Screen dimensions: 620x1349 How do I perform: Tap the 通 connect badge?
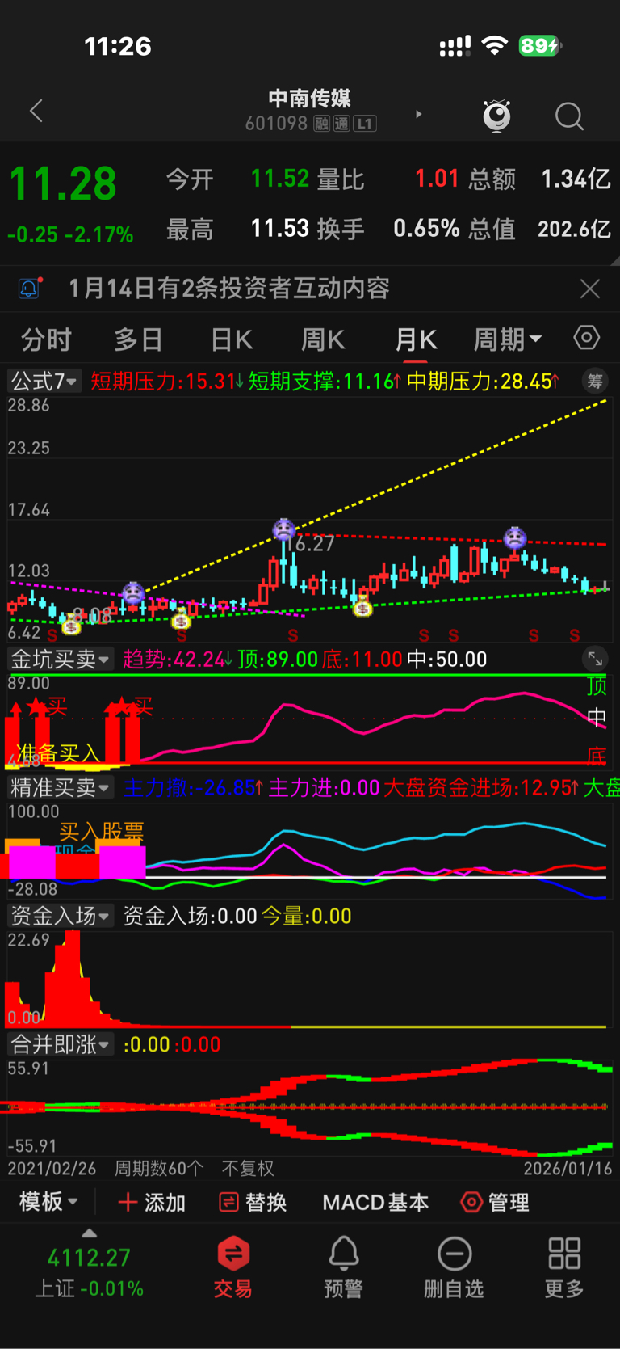(341, 124)
